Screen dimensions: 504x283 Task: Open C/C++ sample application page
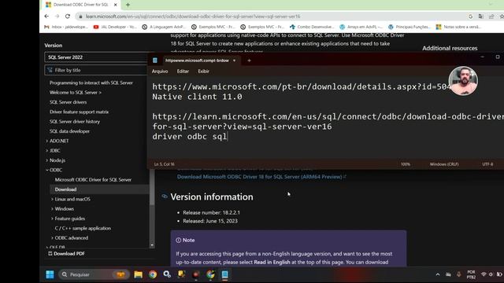(83, 228)
